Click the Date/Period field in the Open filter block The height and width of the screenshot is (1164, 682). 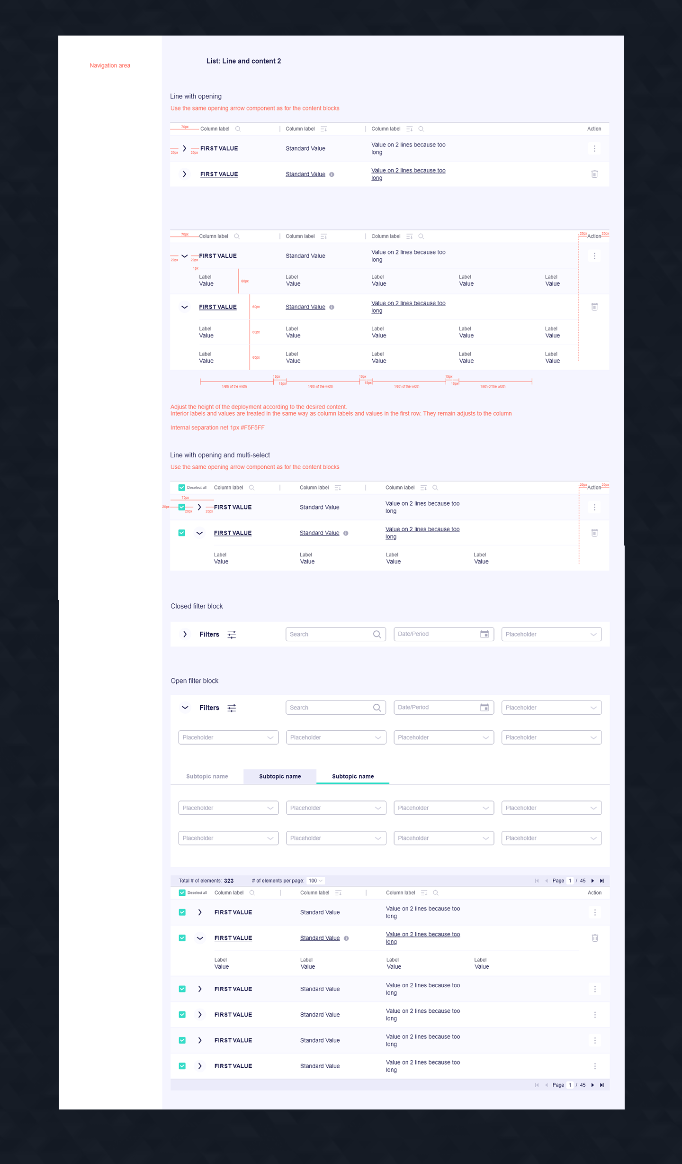coord(444,708)
